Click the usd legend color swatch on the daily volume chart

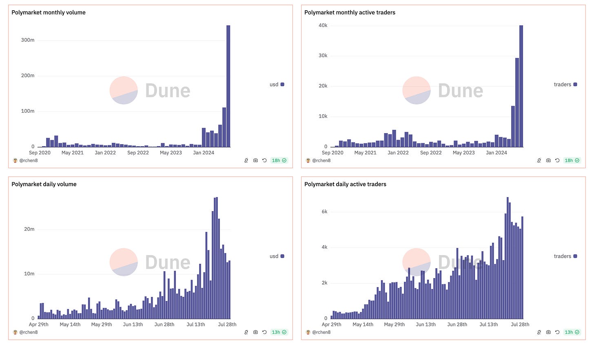click(282, 256)
